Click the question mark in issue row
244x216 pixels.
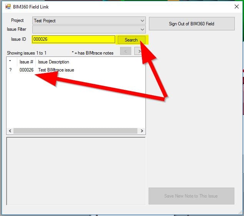tap(10, 70)
